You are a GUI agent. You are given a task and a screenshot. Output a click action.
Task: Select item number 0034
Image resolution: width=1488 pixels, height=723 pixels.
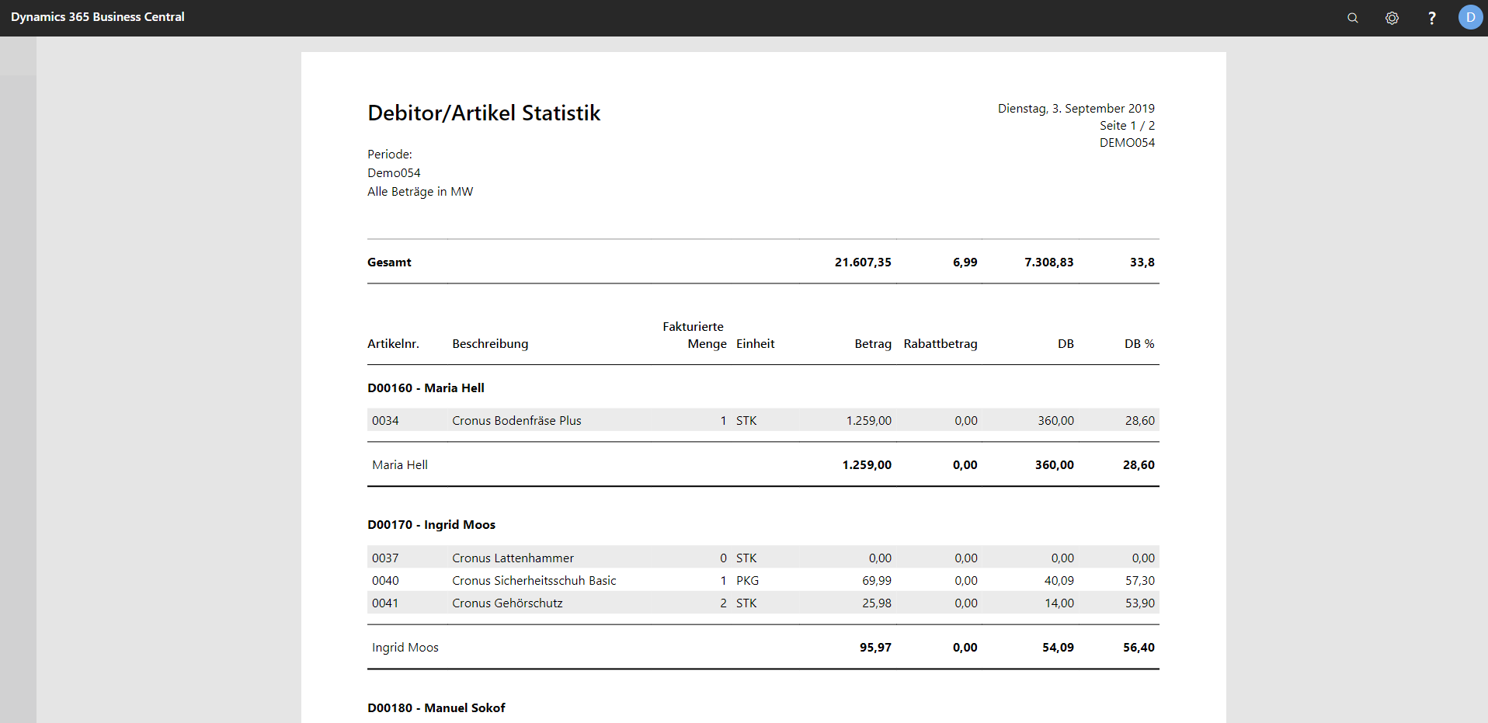tap(385, 421)
